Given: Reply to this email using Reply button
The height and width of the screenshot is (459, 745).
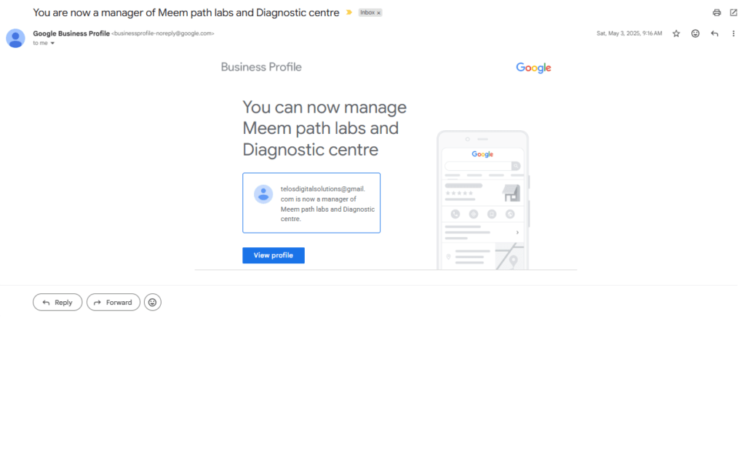Looking at the screenshot, I should [57, 302].
